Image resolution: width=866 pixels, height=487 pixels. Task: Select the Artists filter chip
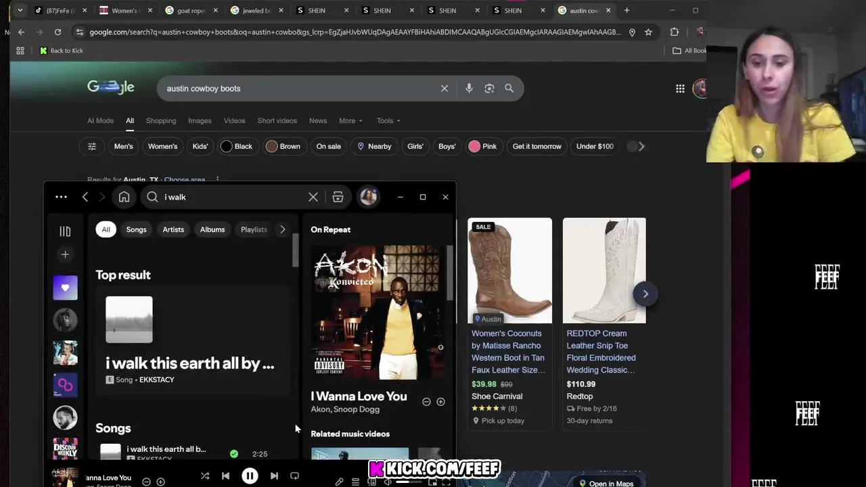pyautogui.click(x=173, y=229)
